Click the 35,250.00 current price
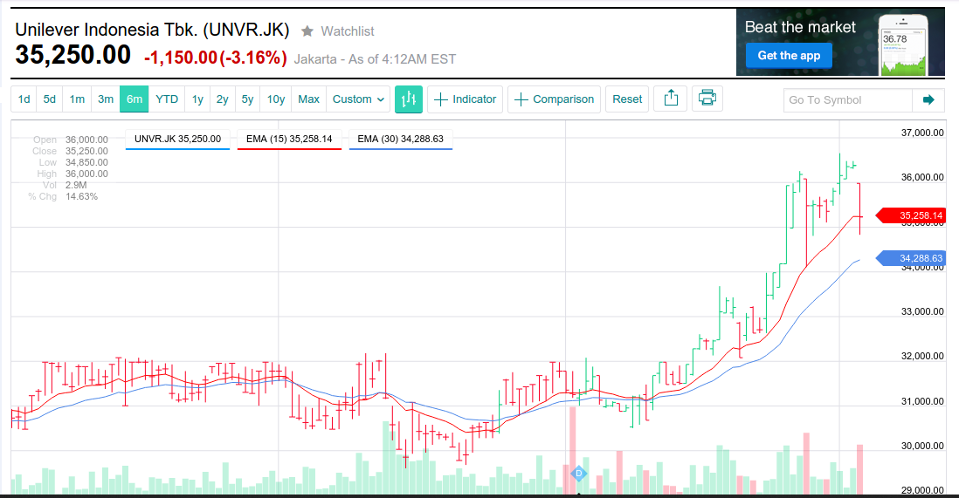The width and height of the screenshot is (959, 498). pos(72,55)
